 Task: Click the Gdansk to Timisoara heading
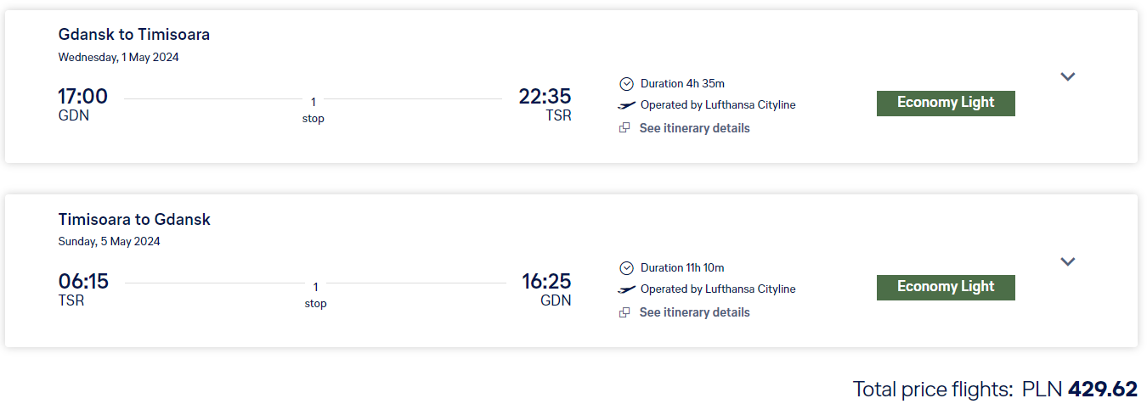pyautogui.click(x=134, y=35)
